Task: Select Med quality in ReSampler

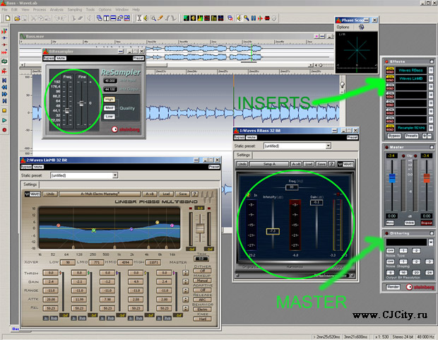Action: pyautogui.click(x=109, y=108)
